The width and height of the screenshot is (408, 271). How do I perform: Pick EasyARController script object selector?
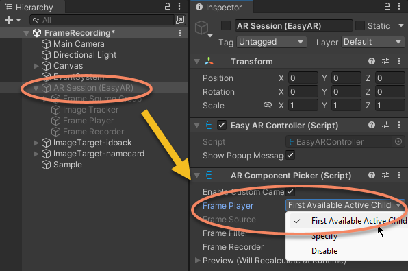click(x=398, y=141)
